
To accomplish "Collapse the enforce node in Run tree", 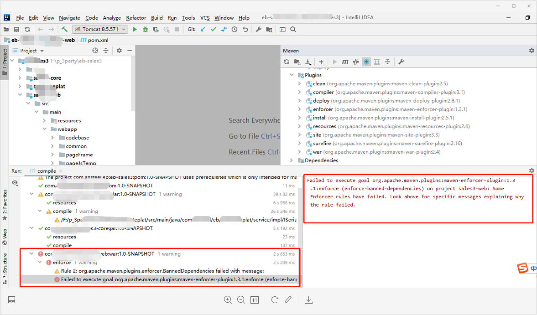I will click(x=40, y=262).
